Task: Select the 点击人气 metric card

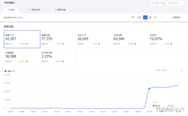Action: click(94, 39)
